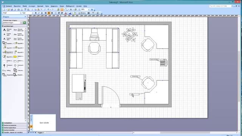
Task: Click the last-page navigation arrow
Action: click(x=35, y=133)
